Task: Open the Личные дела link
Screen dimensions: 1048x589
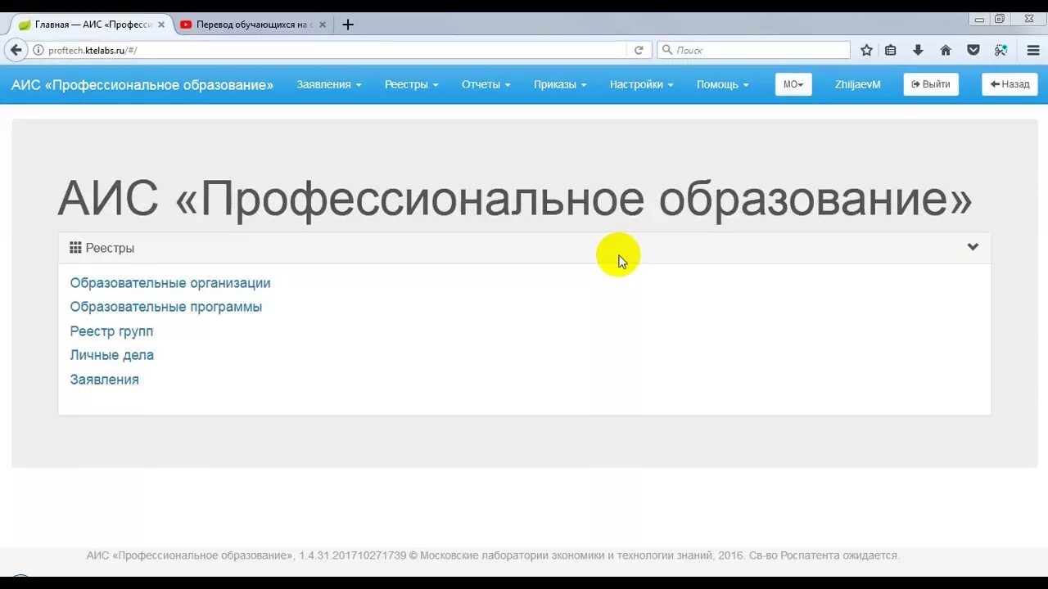Action: point(112,355)
